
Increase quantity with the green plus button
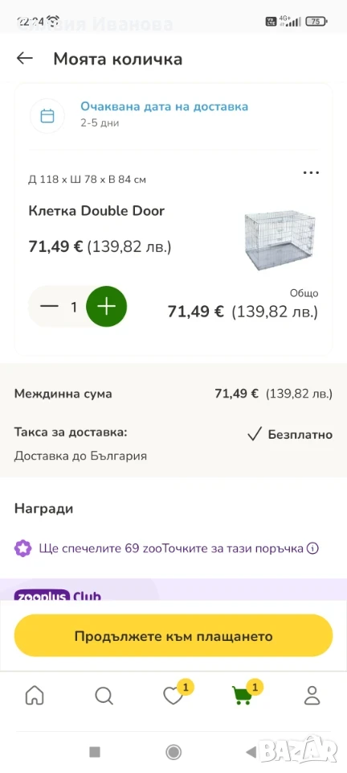click(107, 307)
